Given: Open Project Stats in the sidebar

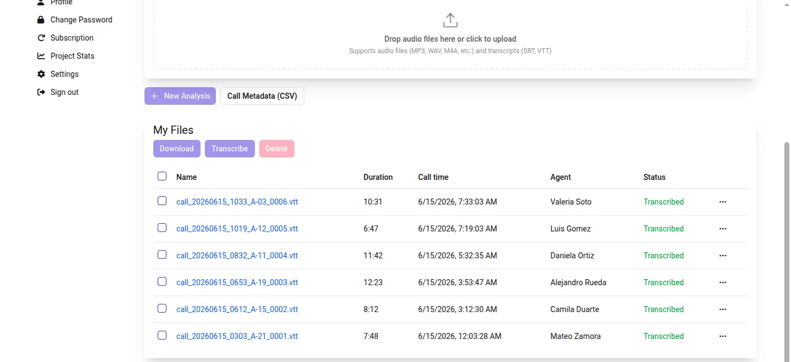Looking at the screenshot, I should (x=73, y=56).
